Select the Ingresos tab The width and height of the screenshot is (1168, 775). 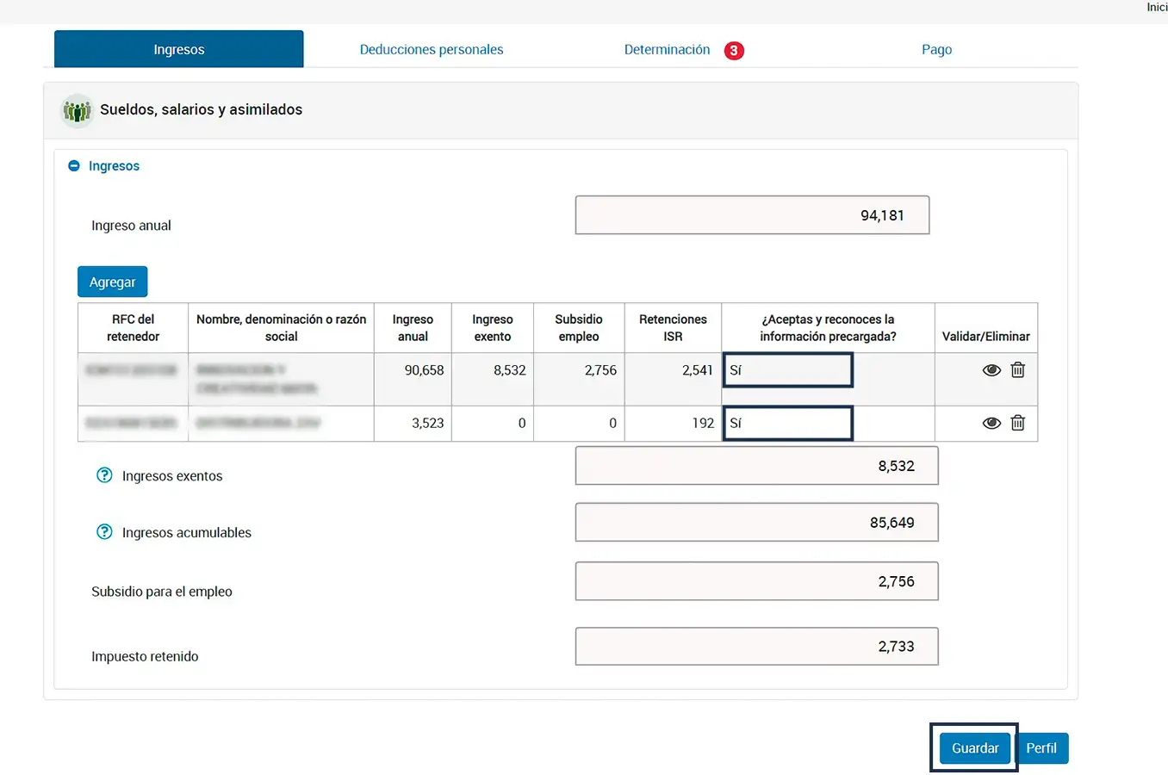pos(178,50)
